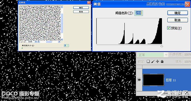The height and width of the screenshot is (101, 191).
Task: Click the 阈值色阶 input field showing 255
Action: coord(139,13)
